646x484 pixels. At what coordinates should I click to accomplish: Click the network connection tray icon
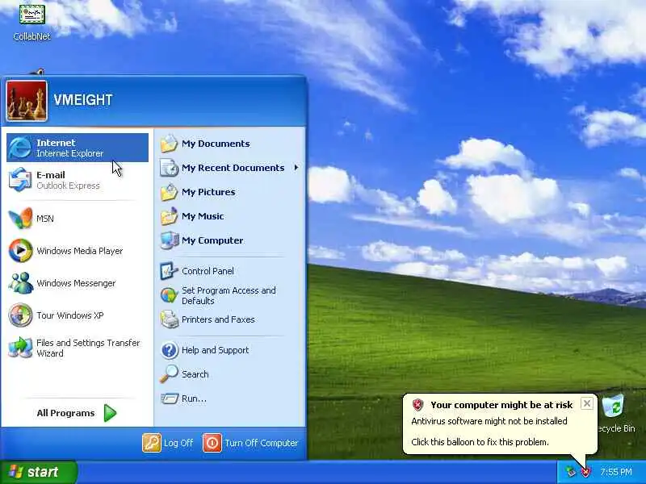click(x=570, y=472)
